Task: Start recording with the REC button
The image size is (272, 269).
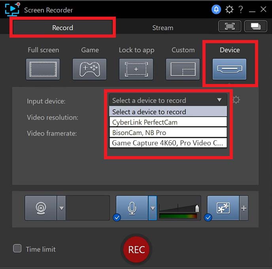Action: pyautogui.click(x=136, y=250)
